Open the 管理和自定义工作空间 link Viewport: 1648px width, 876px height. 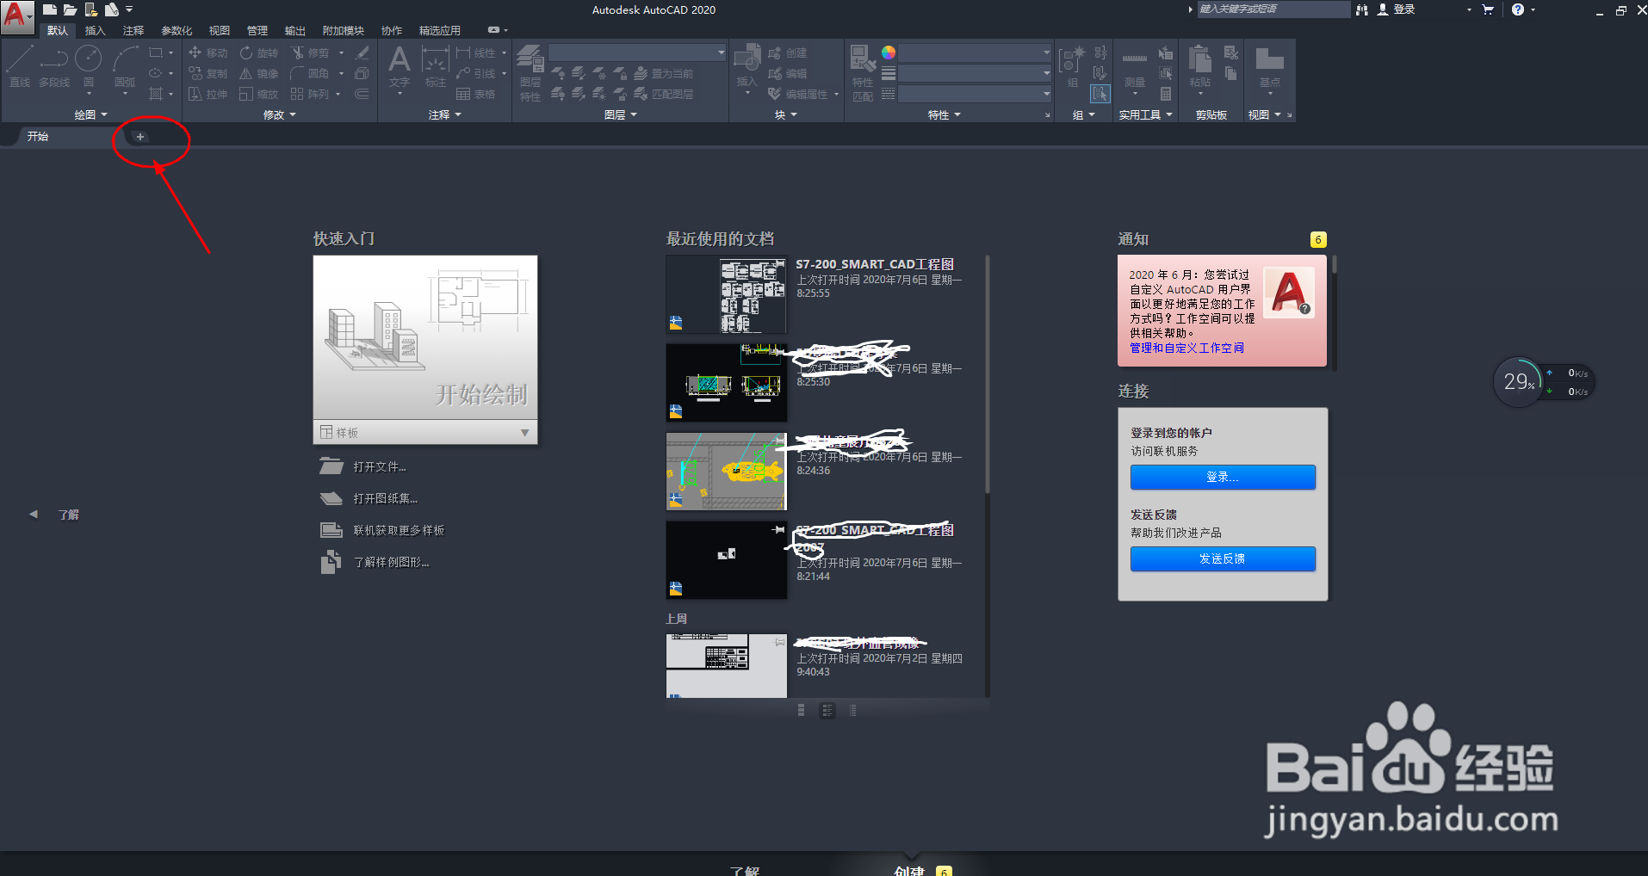[x=1186, y=348]
